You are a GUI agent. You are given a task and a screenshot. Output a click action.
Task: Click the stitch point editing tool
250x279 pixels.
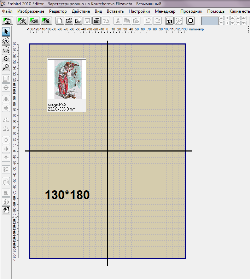point(6,41)
